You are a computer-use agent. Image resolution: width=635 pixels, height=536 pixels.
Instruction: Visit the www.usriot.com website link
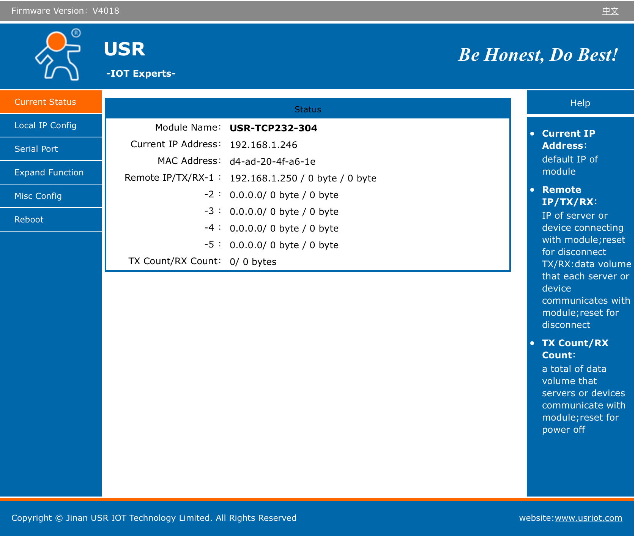[x=588, y=518]
